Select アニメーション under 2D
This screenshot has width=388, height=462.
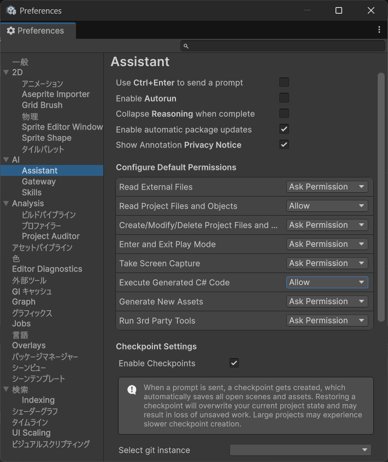click(43, 84)
